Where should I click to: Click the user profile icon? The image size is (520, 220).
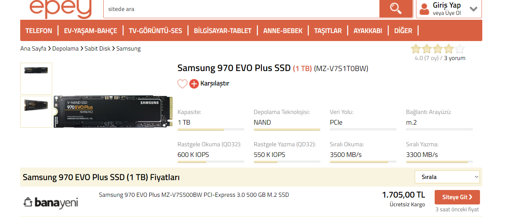(424, 9)
